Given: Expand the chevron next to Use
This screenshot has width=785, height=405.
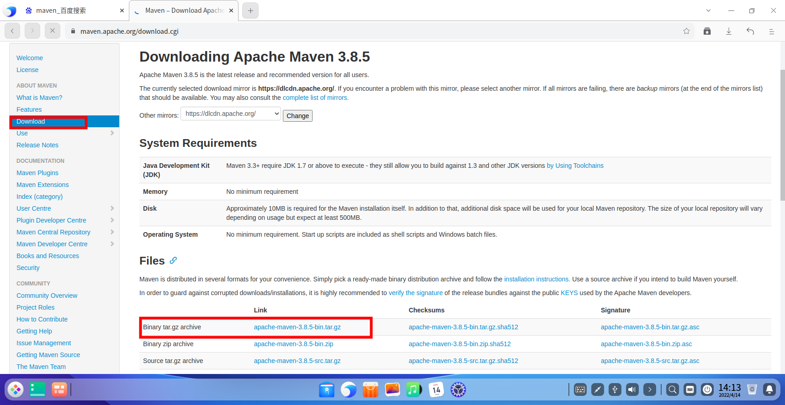Looking at the screenshot, I should tap(112, 133).
